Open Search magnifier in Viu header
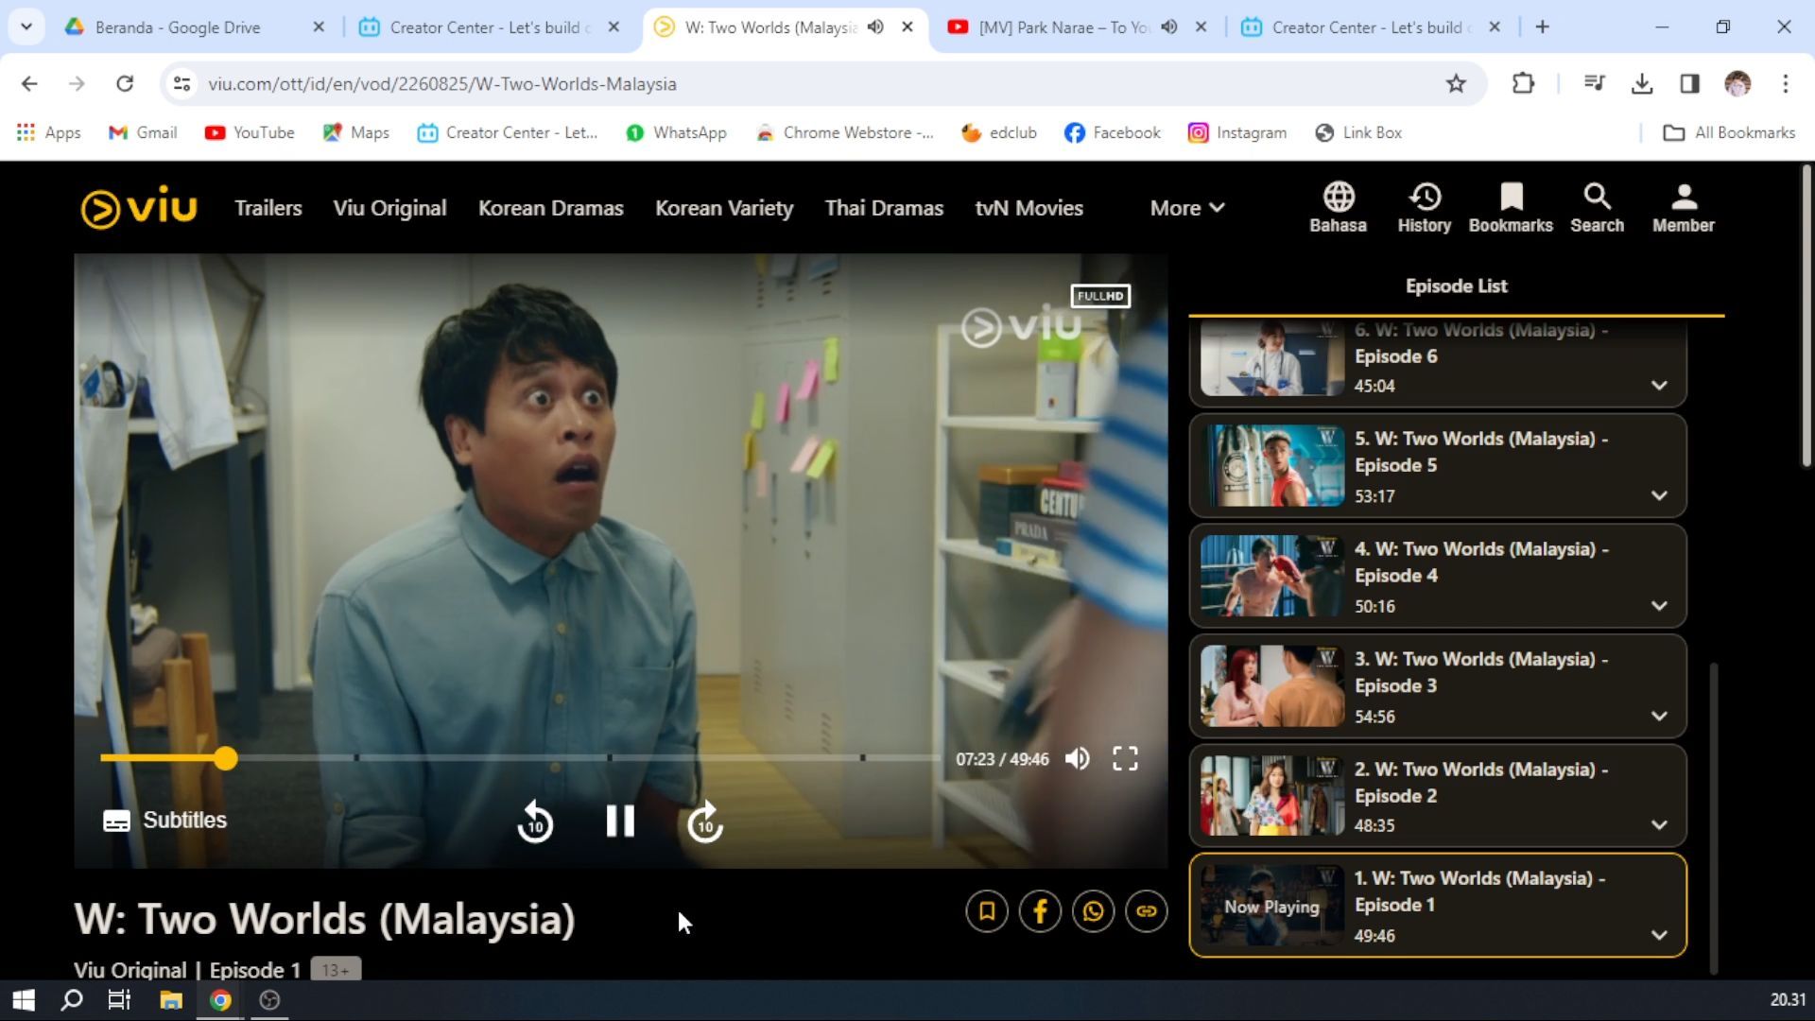 (x=1597, y=207)
